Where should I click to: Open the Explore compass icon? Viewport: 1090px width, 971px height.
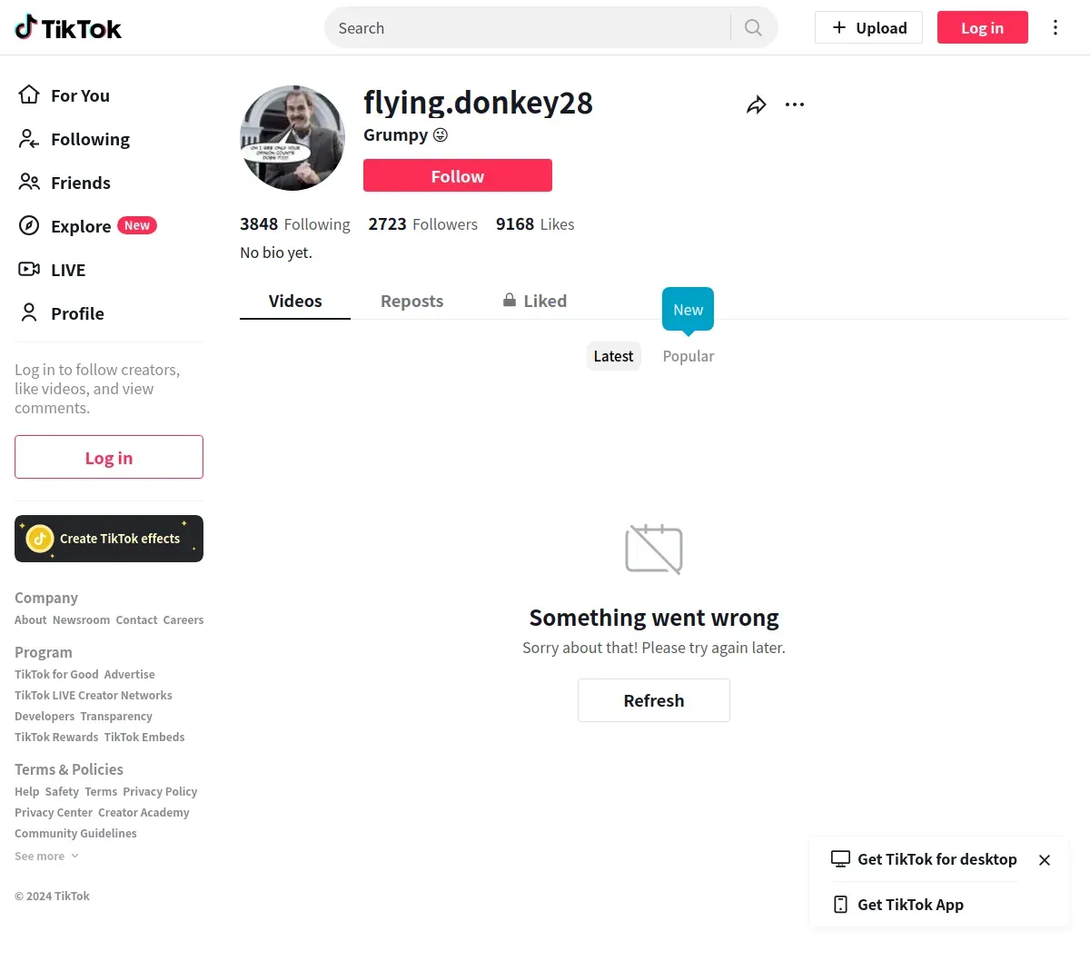pos(29,225)
